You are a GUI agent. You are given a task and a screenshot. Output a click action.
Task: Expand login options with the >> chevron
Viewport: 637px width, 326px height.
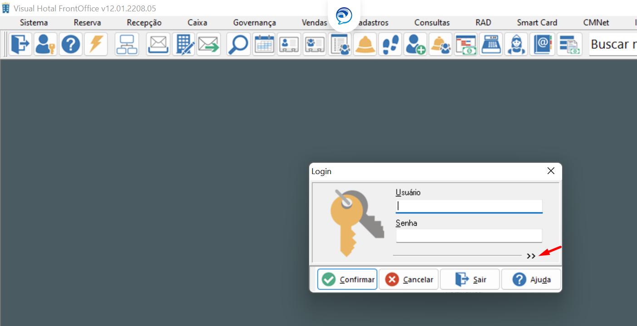531,256
